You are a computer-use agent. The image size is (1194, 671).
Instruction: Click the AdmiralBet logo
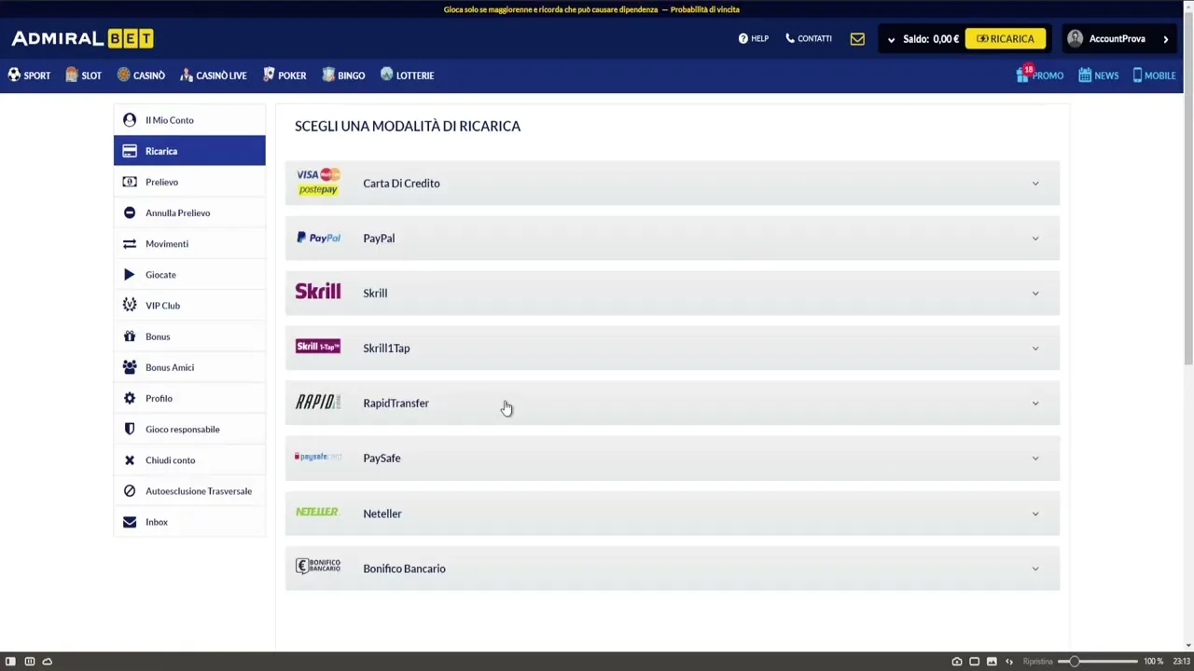click(x=82, y=38)
